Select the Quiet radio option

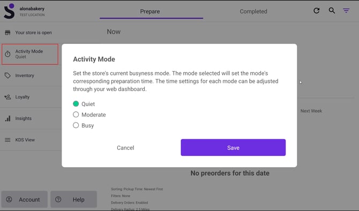coord(76,104)
